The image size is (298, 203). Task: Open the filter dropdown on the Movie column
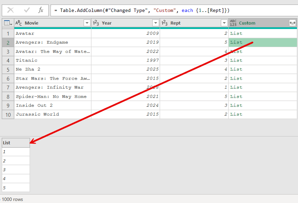tap(87, 23)
